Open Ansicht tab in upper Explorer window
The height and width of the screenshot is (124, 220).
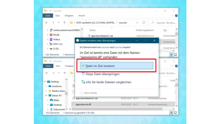[82, 16]
